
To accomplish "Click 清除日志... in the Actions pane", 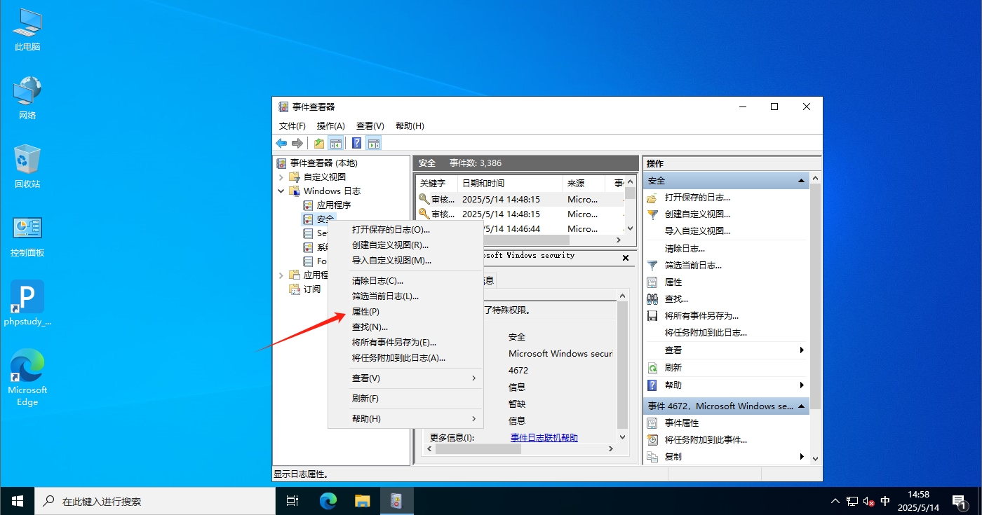I will pos(685,249).
